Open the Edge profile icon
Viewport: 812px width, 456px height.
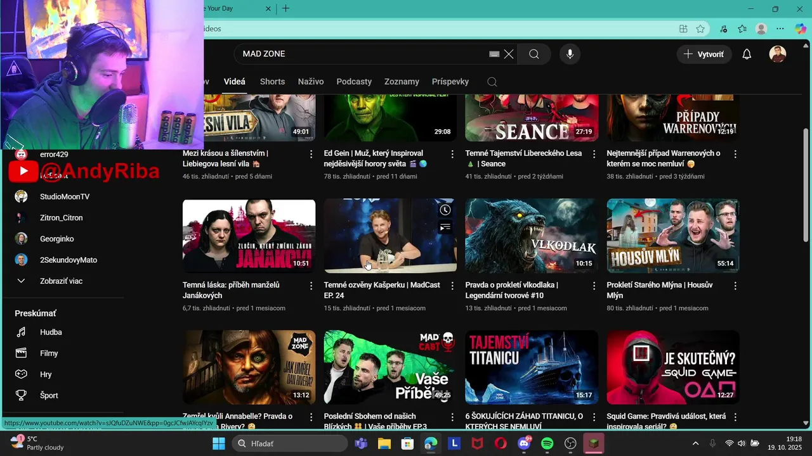tap(762, 28)
